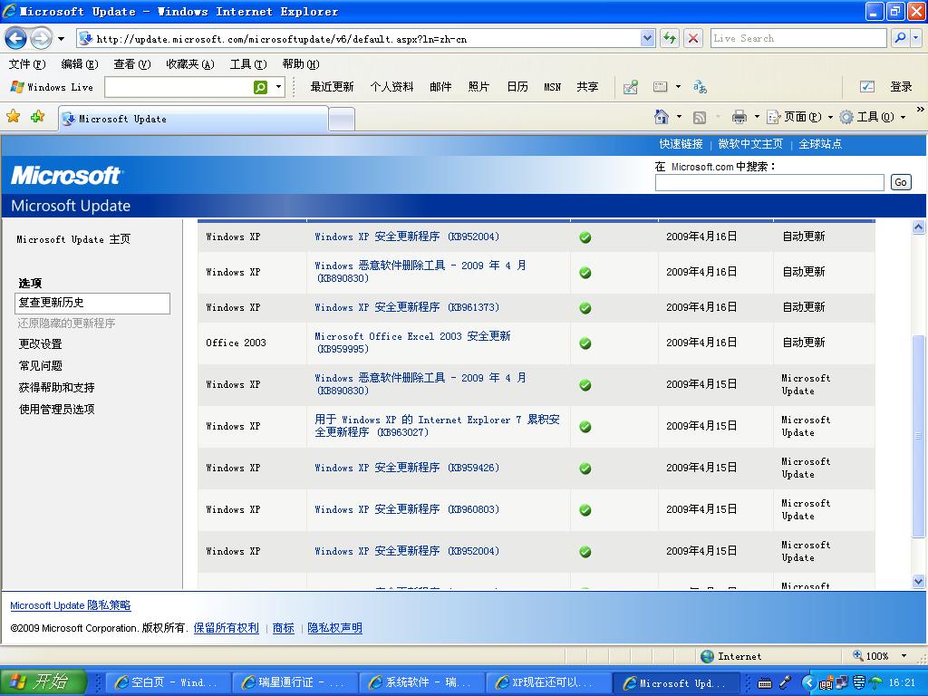Click the Stop loading red X icon
This screenshot has width=928, height=696.
coord(693,38)
